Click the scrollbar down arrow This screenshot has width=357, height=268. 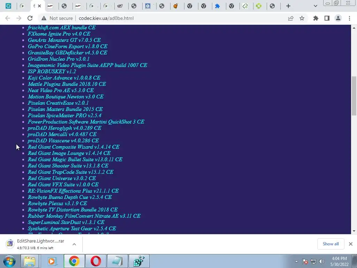pos(354,231)
